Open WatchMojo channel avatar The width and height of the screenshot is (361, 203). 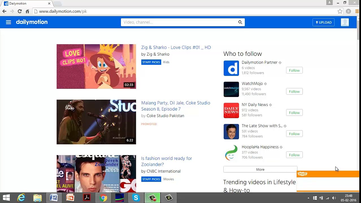231,89
